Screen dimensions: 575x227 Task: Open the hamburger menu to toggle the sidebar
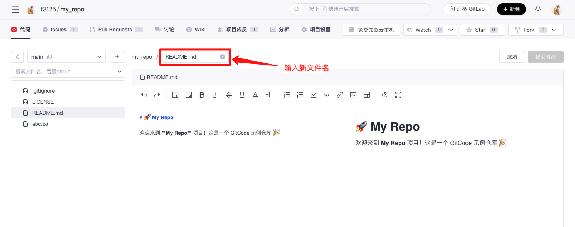tap(16, 9)
